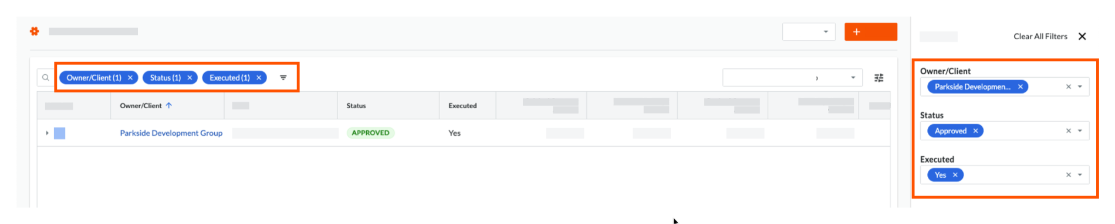Open the filter list icon beside chips
Image resolution: width=1115 pixels, height=224 pixels.
coord(283,78)
